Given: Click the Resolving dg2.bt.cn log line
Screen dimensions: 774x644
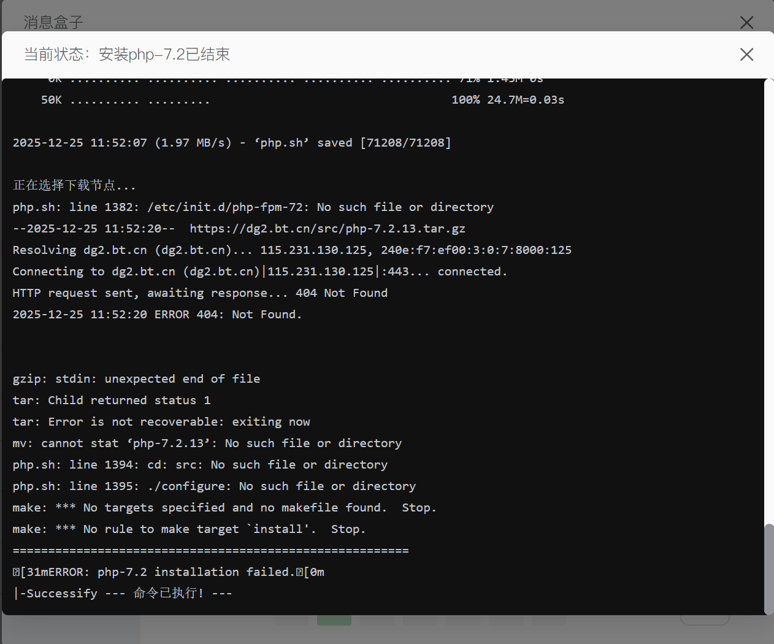Looking at the screenshot, I should click(x=292, y=250).
